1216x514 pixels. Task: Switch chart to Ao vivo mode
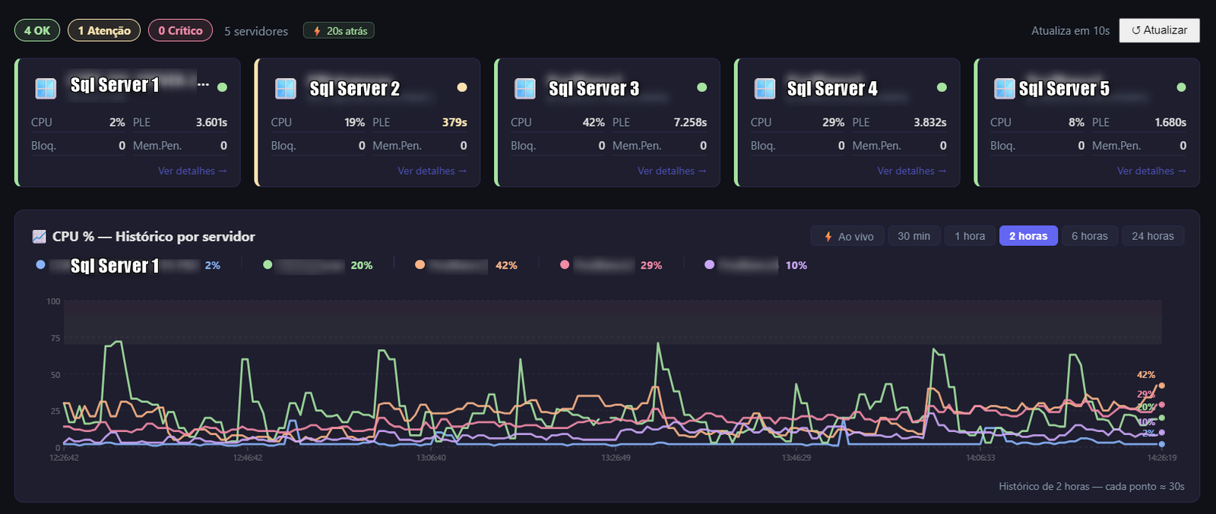click(x=848, y=236)
